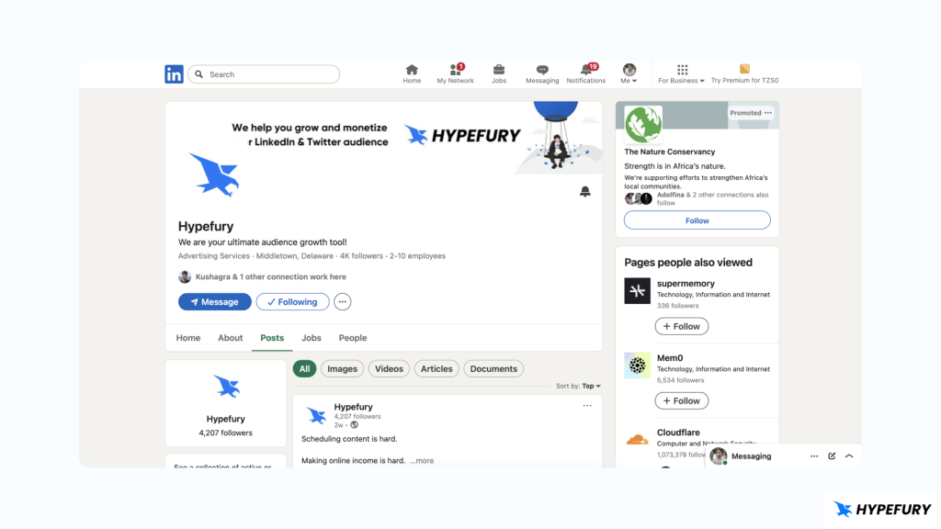The width and height of the screenshot is (941, 529).
Task: Expand the post with the more link
Action: (423, 461)
